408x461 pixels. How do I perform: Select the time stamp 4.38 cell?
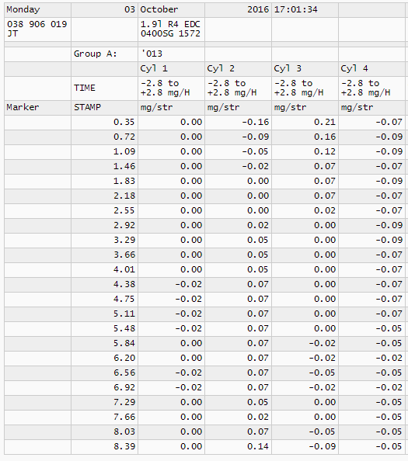pyautogui.click(x=104, y=285)
